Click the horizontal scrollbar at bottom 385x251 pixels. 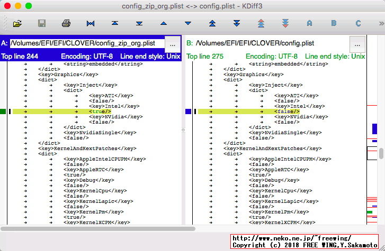(98, 229)
